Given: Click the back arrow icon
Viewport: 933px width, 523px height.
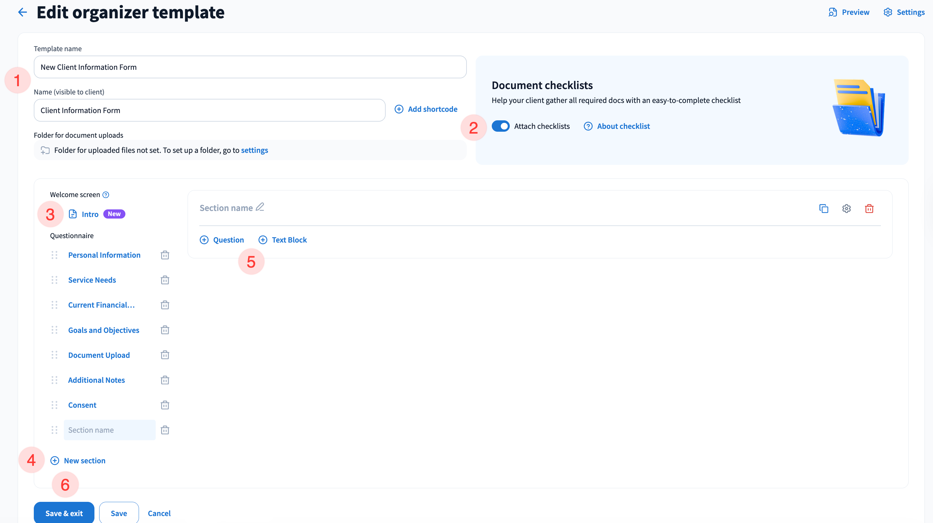Looking at the screenshot, I should 22,12.
